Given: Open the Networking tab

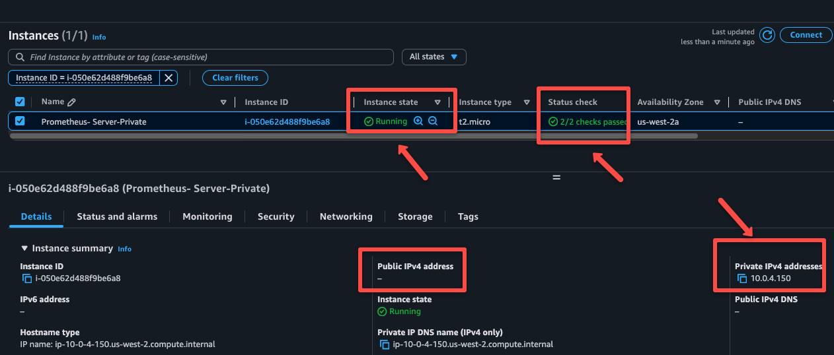Looking at the screenshot, I should pos(346,216).
